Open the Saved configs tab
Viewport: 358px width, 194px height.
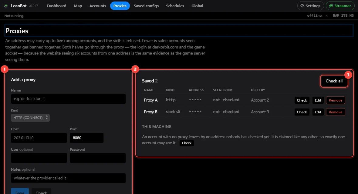pos(146,6)
